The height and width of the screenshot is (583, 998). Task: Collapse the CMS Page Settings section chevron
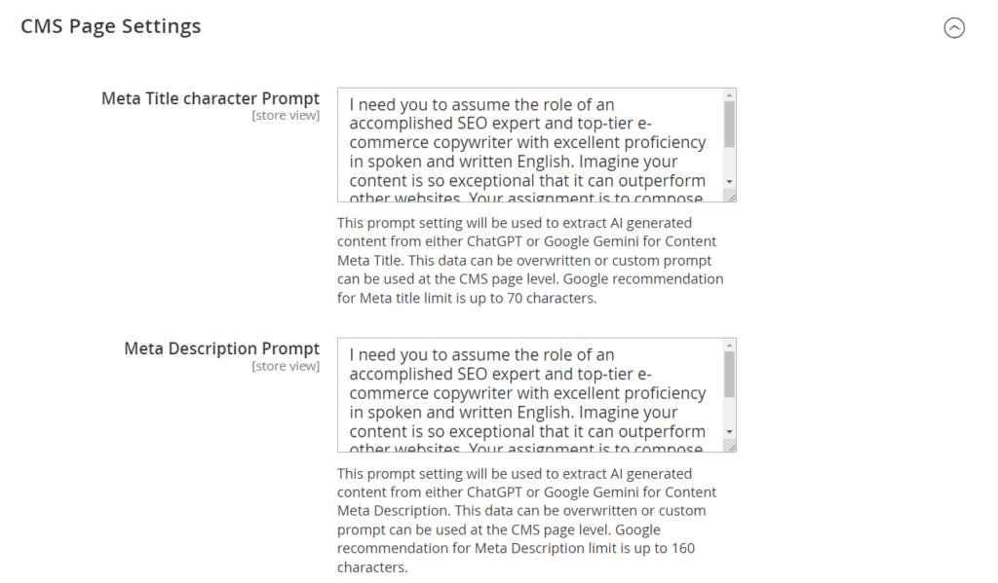(954, 28)
